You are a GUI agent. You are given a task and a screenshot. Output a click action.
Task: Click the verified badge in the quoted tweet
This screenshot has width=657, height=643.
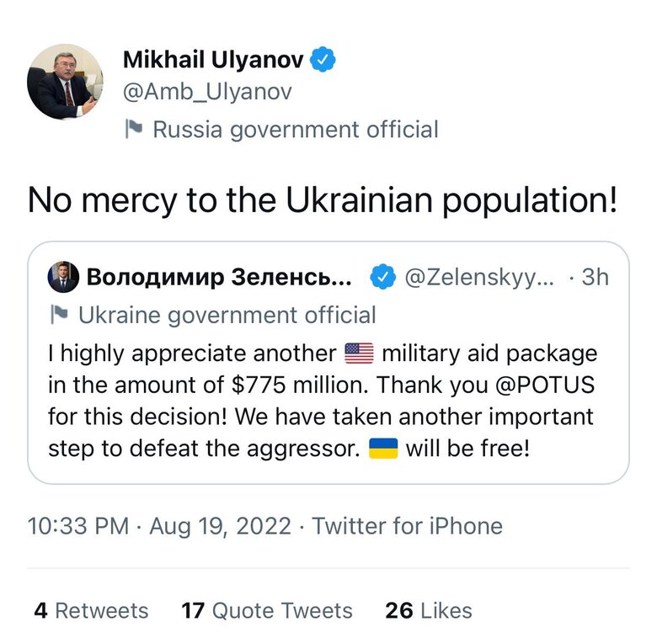point(383,277)
